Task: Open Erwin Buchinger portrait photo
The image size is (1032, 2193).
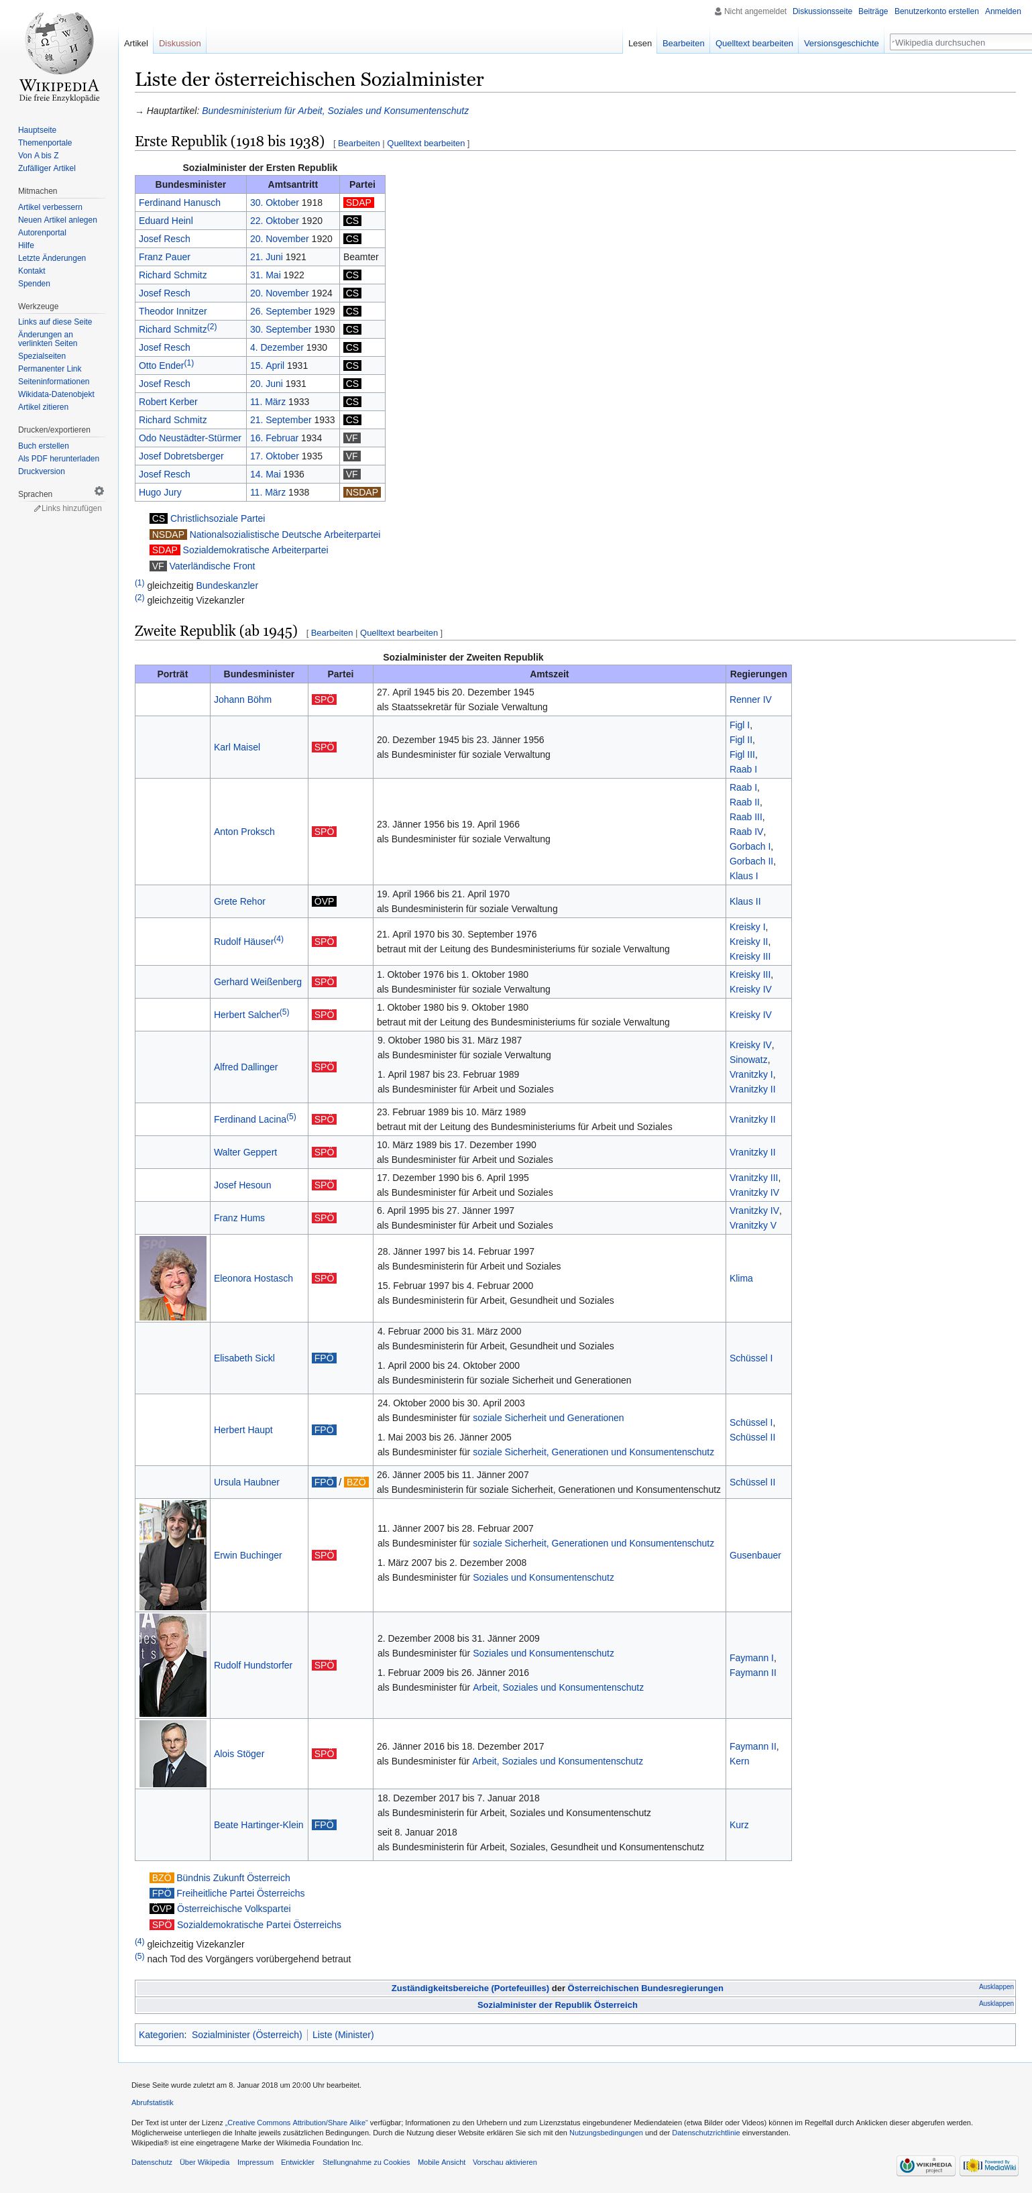Action: point(173,1555)
